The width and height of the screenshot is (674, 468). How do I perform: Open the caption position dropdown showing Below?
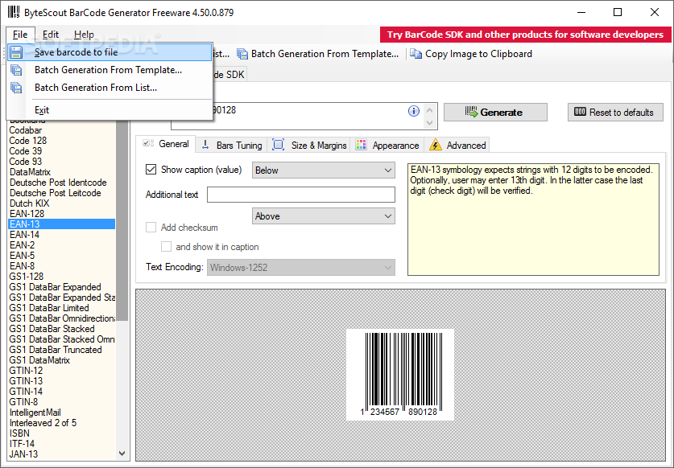pos(323,170)
